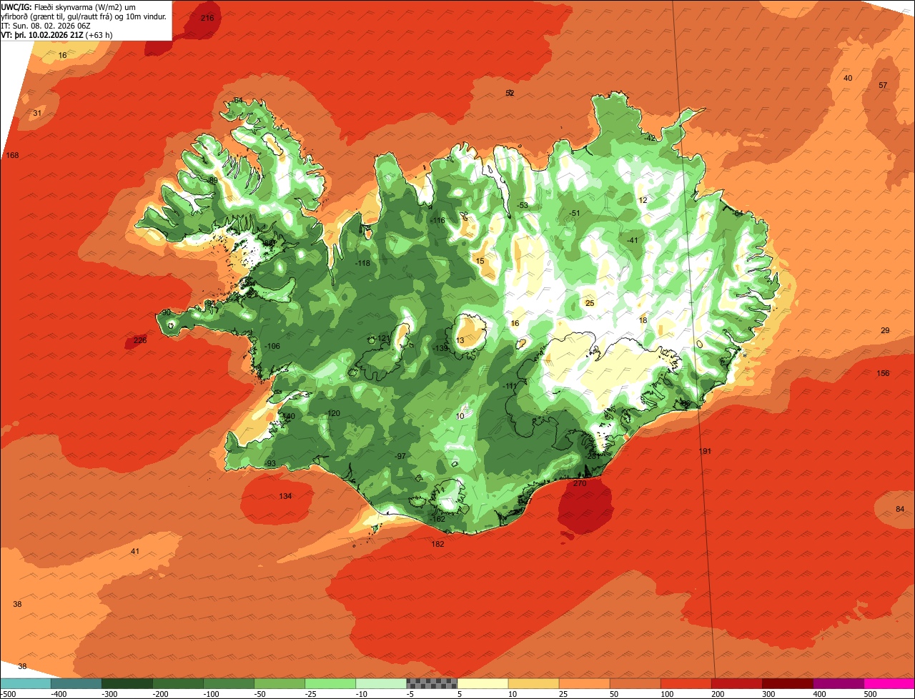Click the 52 value north of Iceland
The image size is (915, 699).
coord(510,93)
